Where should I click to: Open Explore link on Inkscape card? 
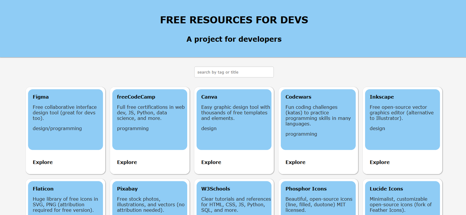click(x=380, y=162)
